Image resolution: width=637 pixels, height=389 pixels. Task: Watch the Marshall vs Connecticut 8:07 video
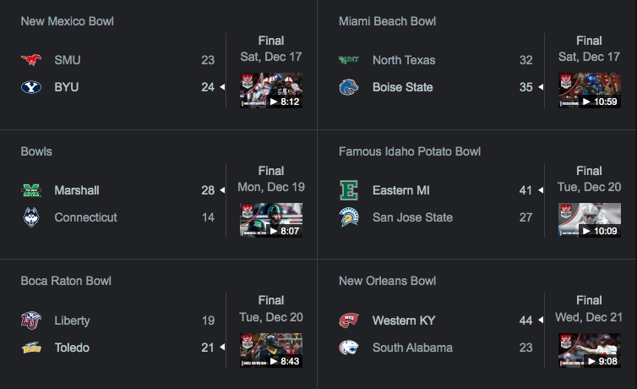click(x=270, y=221)
